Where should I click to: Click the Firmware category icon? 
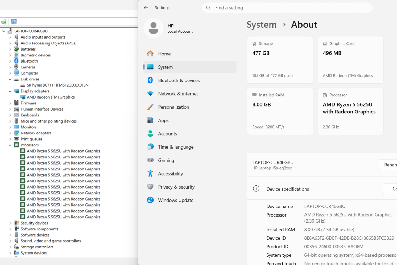coord(16,103)
